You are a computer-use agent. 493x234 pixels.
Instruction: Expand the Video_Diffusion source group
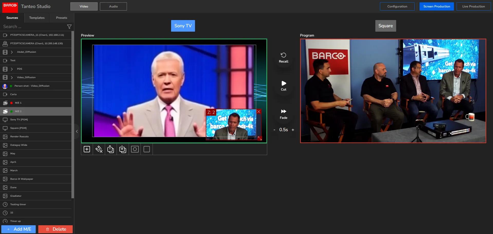tap(12, 77)
